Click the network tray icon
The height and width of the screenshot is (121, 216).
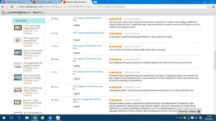pyautogui.click(x=188, y=118)
